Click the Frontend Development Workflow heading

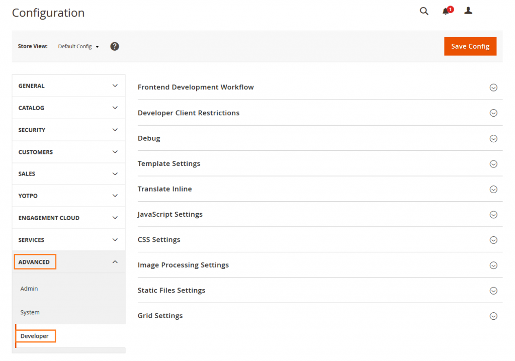(196, 87)
